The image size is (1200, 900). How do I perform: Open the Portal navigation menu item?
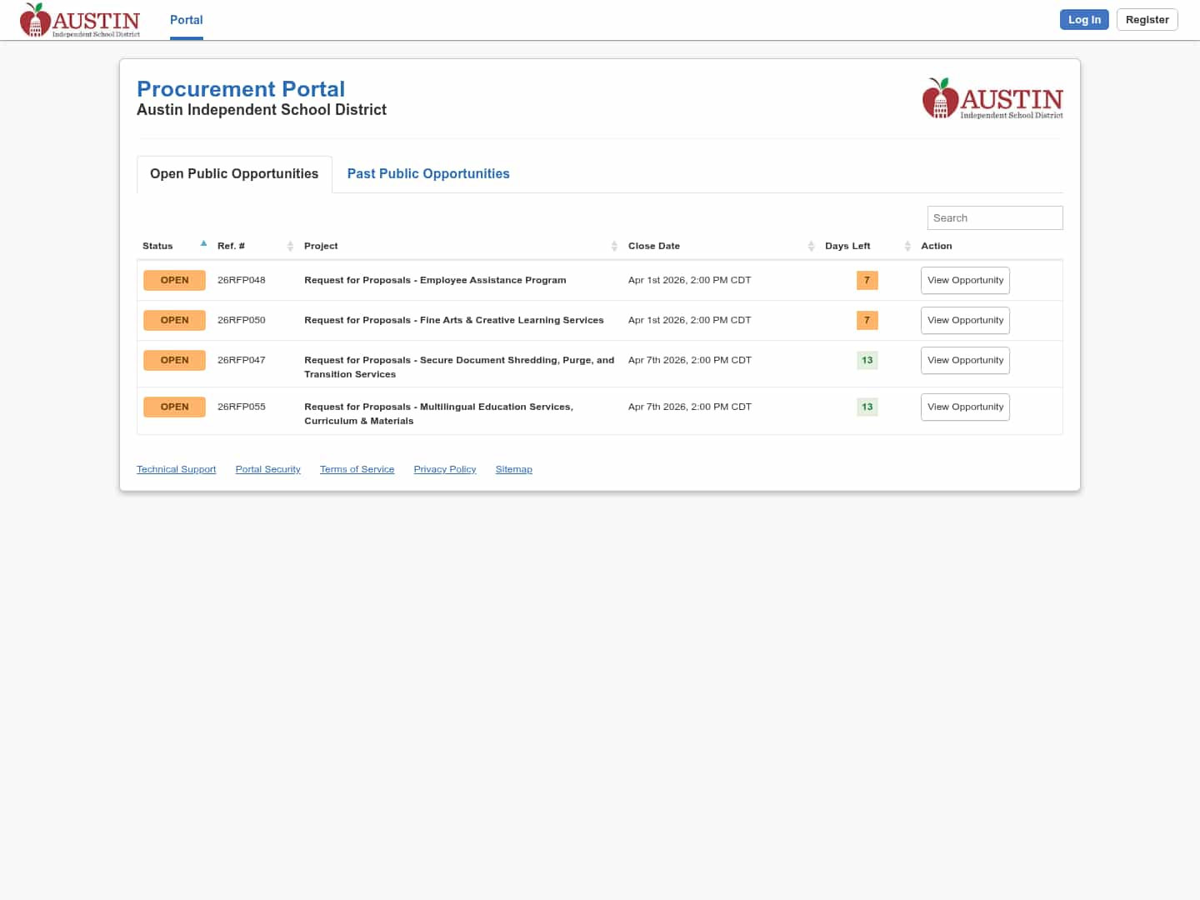click(186, 20)
